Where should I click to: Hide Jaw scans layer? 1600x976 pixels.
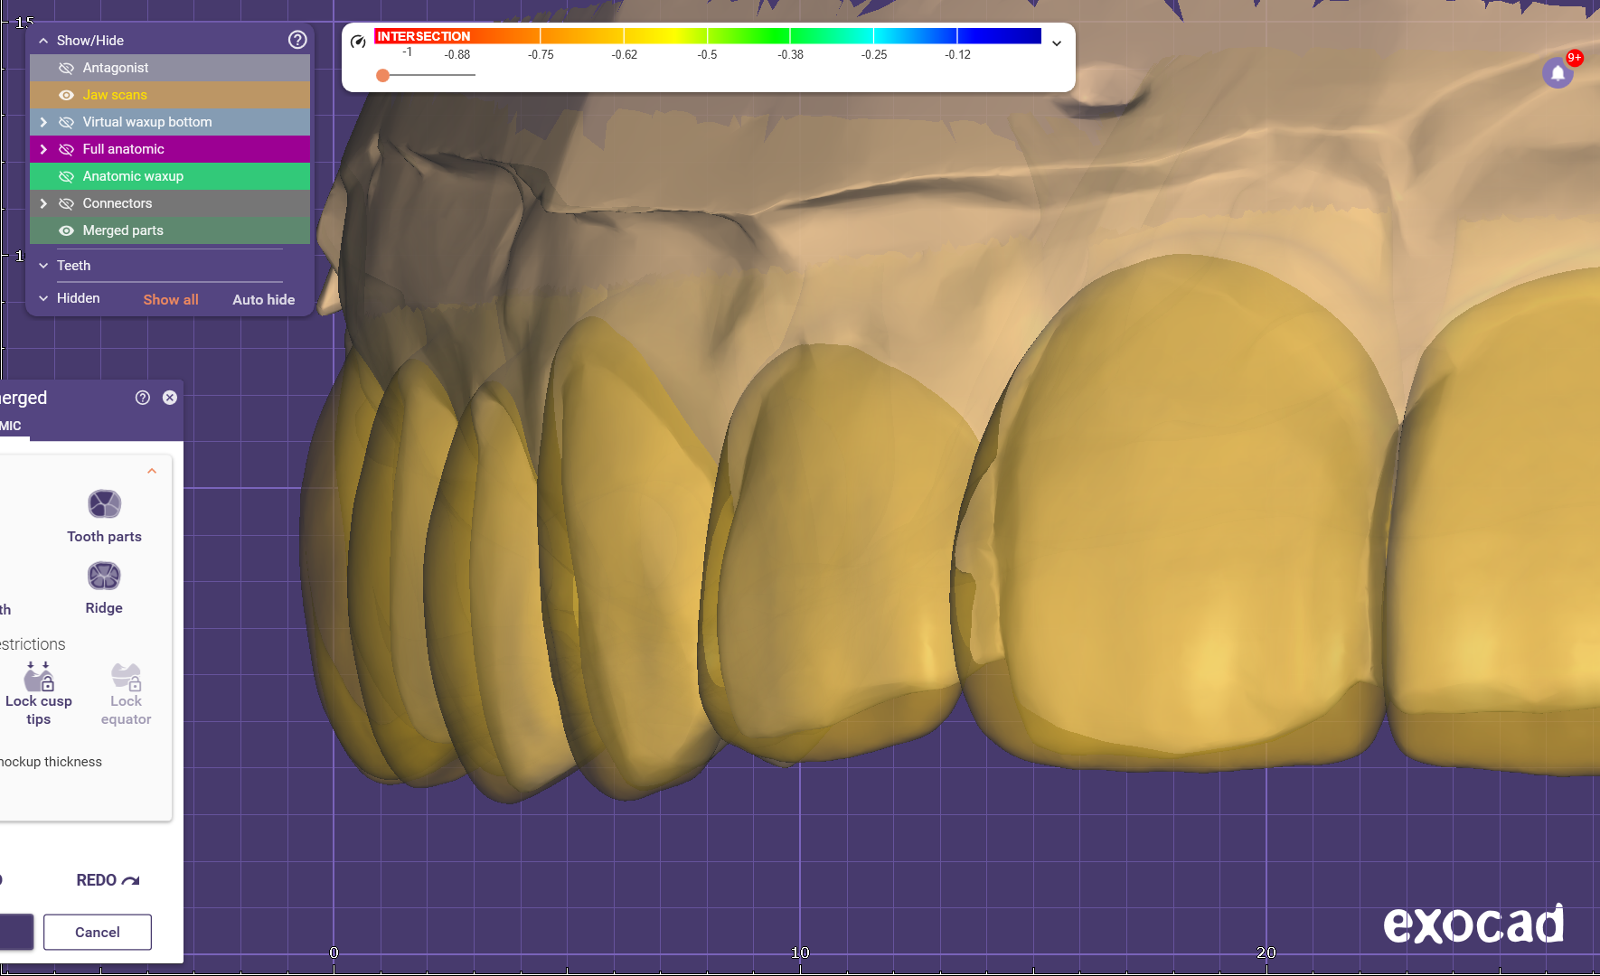click(66, 95)
